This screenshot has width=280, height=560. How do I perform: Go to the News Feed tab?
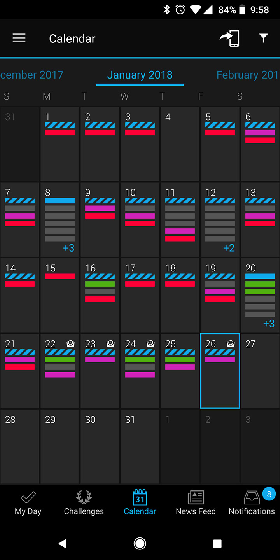click(196, 502)
